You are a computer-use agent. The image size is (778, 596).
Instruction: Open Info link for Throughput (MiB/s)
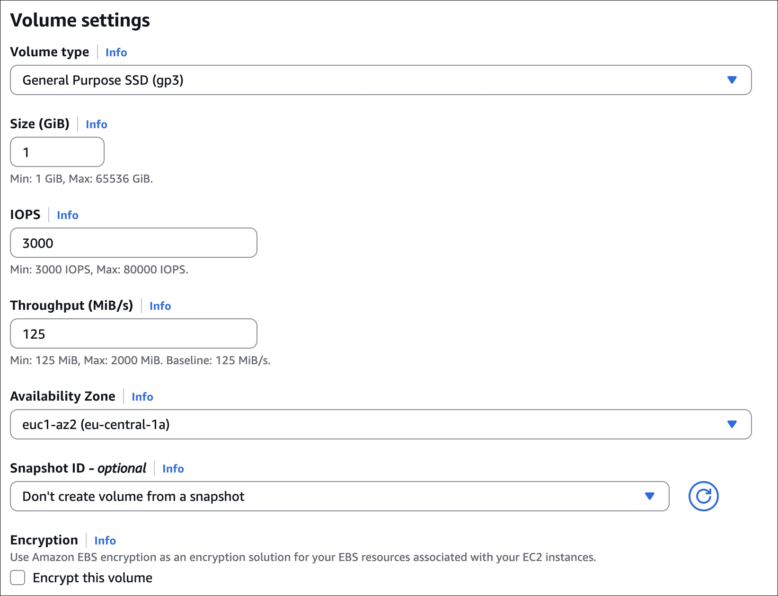coord(160,306)
